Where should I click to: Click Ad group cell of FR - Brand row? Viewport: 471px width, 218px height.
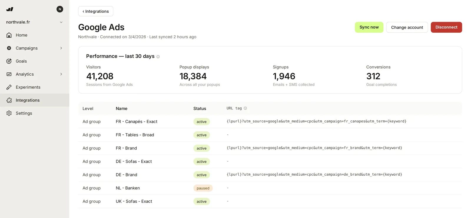[x=92, y=148]
